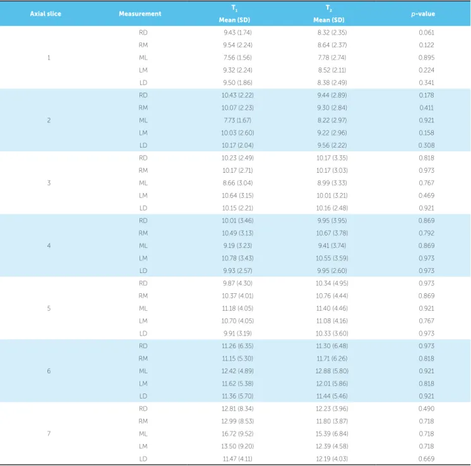Select the p-value '0.469'

(427, 195)
